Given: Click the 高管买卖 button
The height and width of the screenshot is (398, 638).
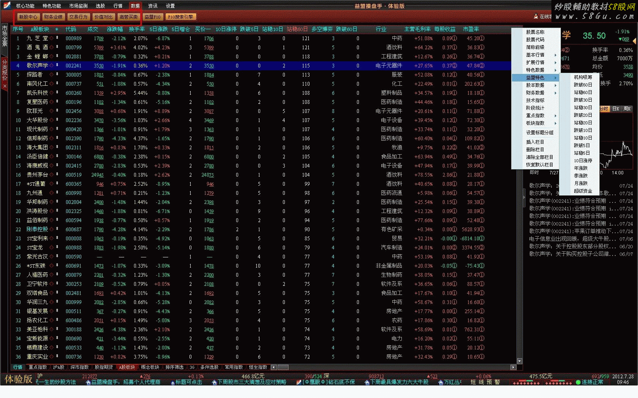Looking at the screenshot, I should coord(128,17).
